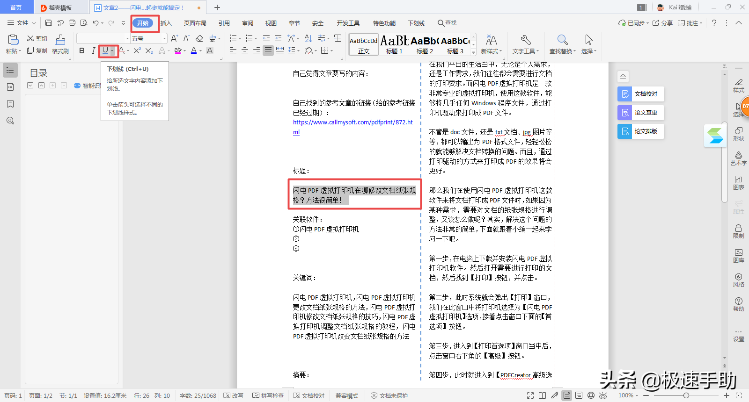Open the File (文件) menu
The width and height of the screenshot is (749, 402).
[22, 23]
